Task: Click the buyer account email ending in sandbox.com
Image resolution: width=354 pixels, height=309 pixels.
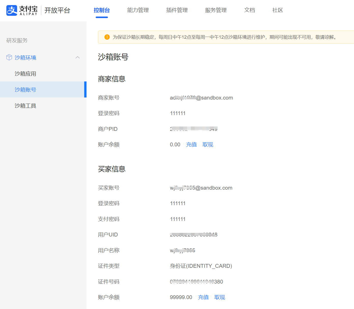Action: coord(201,188)
